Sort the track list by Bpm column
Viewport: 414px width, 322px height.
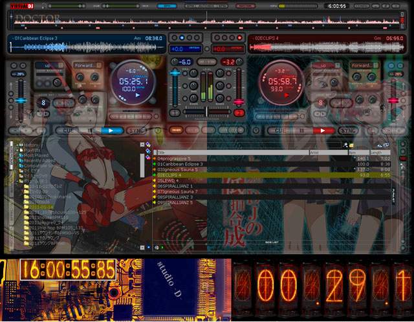(x=359, y=153)
